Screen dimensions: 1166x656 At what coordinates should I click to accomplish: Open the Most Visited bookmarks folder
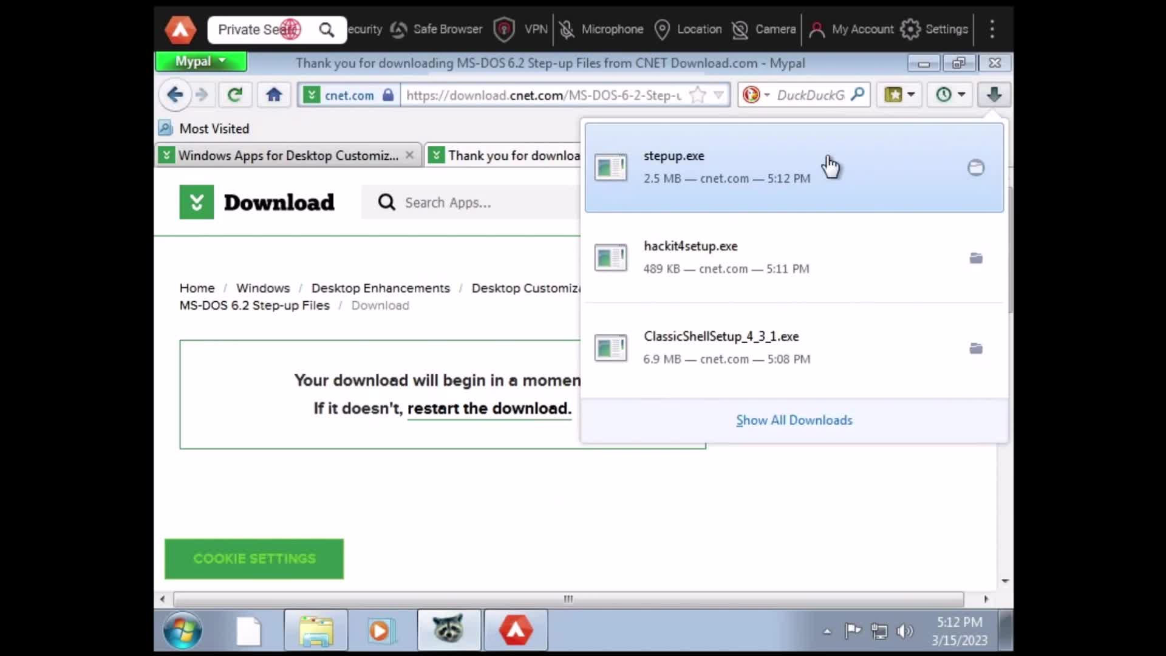coord(204,129)
